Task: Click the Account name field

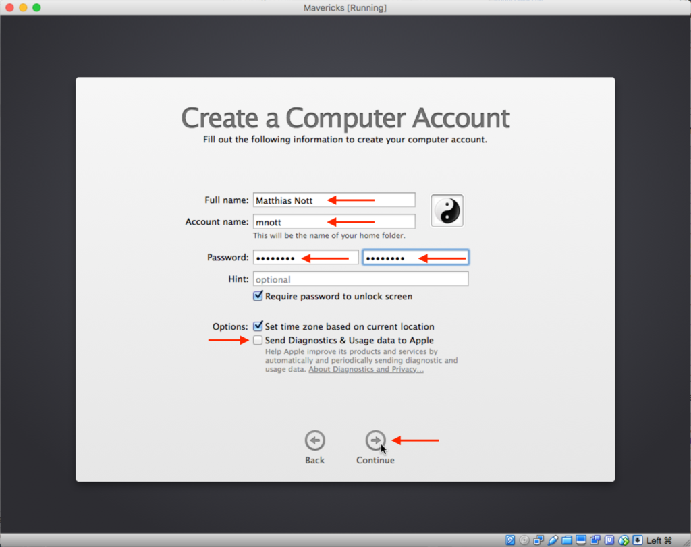Action: tap(333, 221)
